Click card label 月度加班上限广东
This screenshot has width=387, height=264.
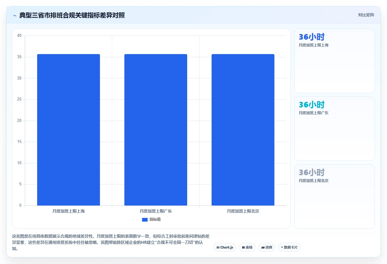point(314,113)
